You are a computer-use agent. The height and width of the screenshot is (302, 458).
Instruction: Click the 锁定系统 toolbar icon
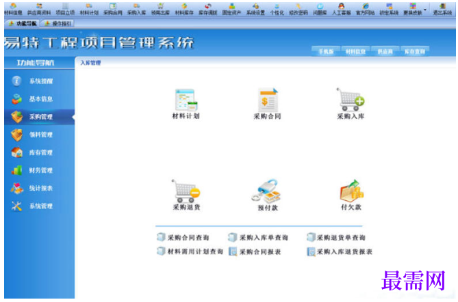389,9
